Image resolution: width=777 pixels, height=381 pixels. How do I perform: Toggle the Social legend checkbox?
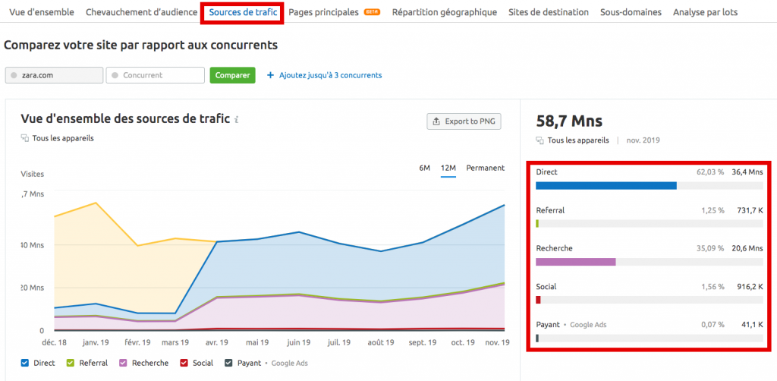coord(184,363)
